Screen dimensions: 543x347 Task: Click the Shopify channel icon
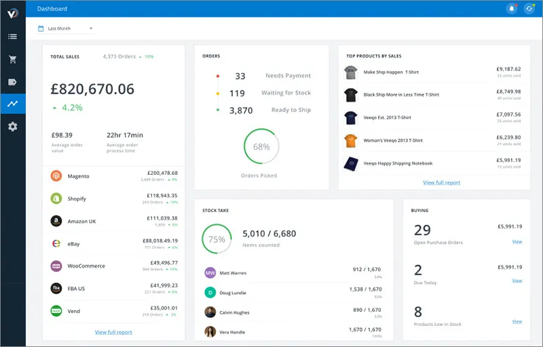pos(56,199)
